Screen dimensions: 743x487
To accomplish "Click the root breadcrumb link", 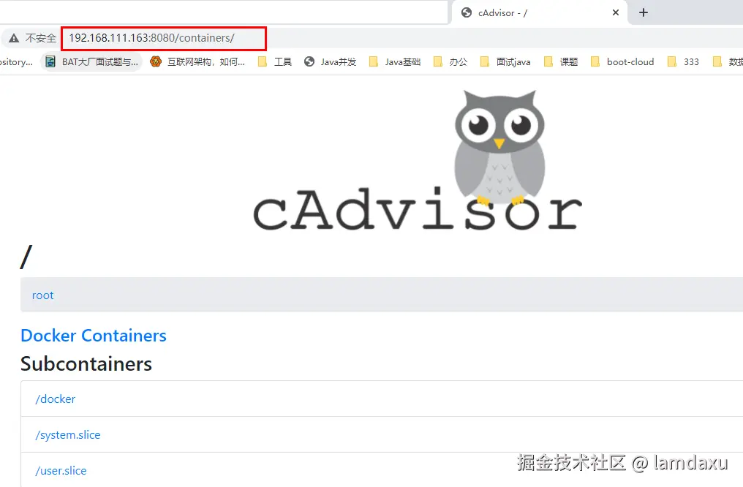I will (42, 295).
